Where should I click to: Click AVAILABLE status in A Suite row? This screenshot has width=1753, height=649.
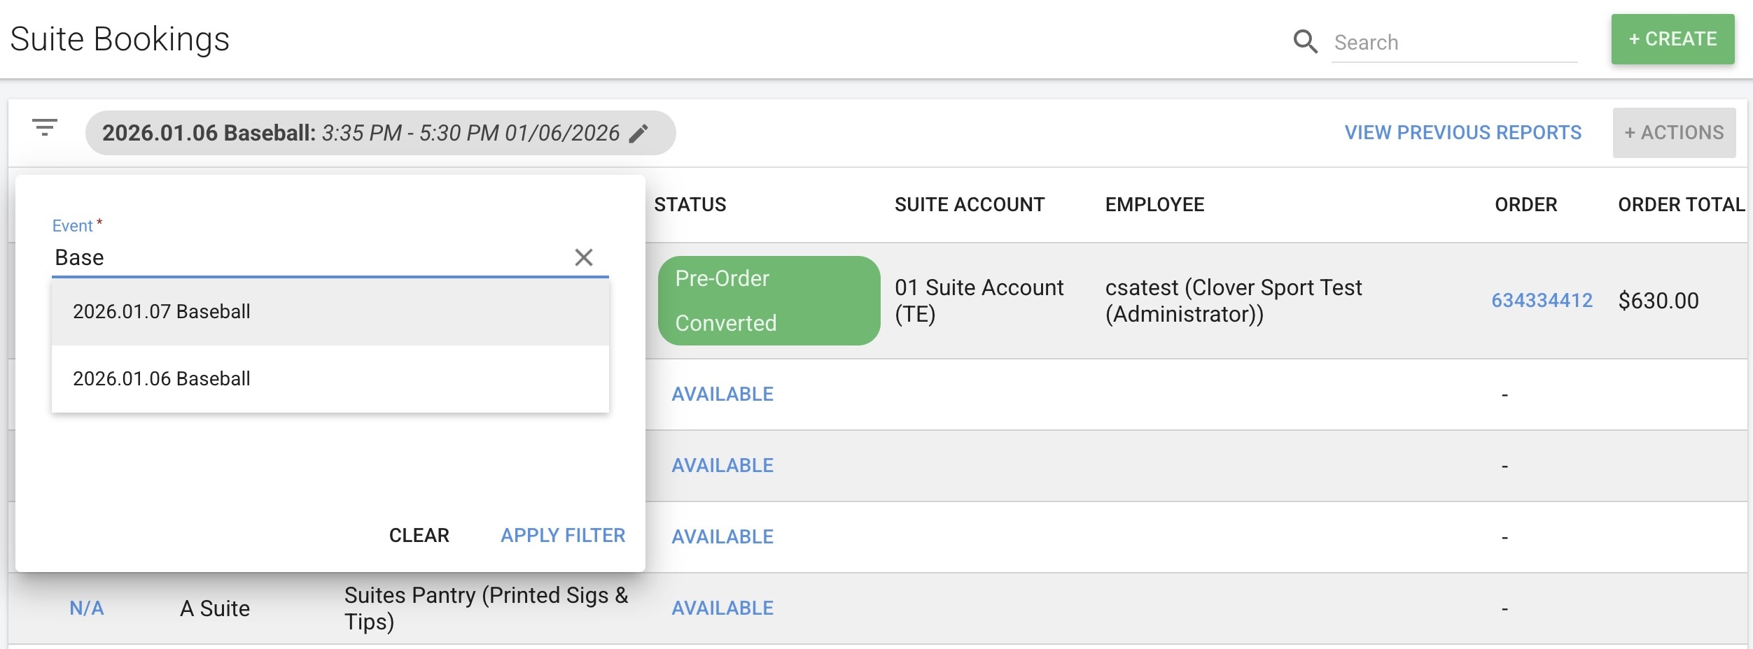coord(722,608)
